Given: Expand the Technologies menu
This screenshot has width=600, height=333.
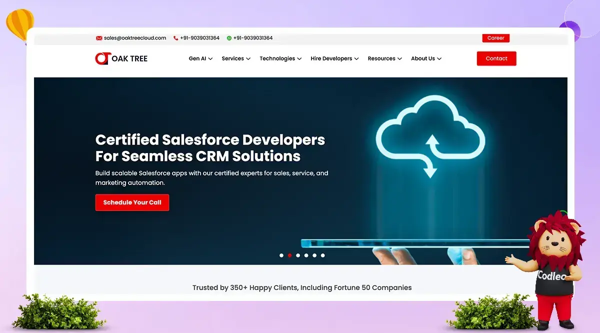Looking at the screenshot, I should [x=280, y=58].
